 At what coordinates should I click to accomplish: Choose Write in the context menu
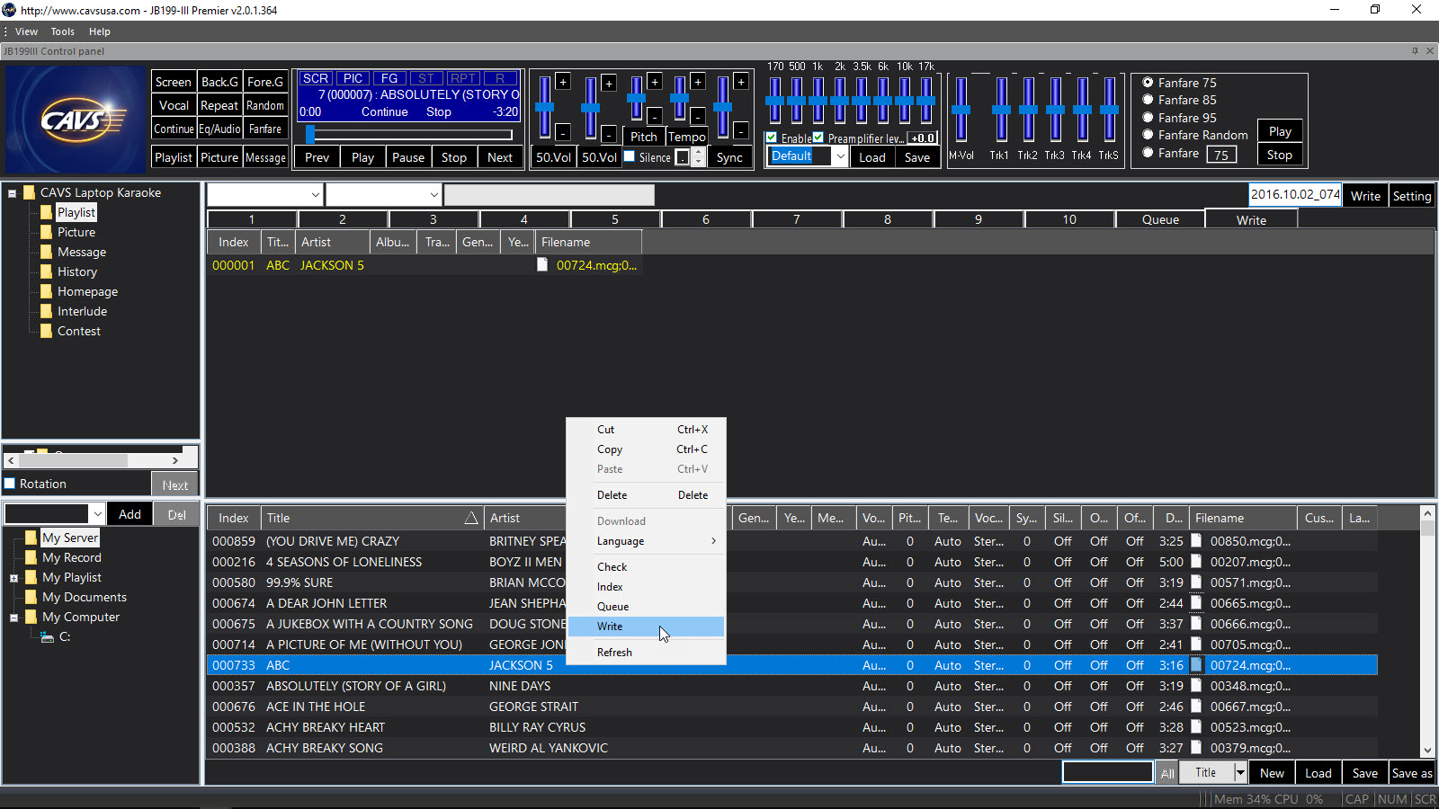tap(646, 627)
